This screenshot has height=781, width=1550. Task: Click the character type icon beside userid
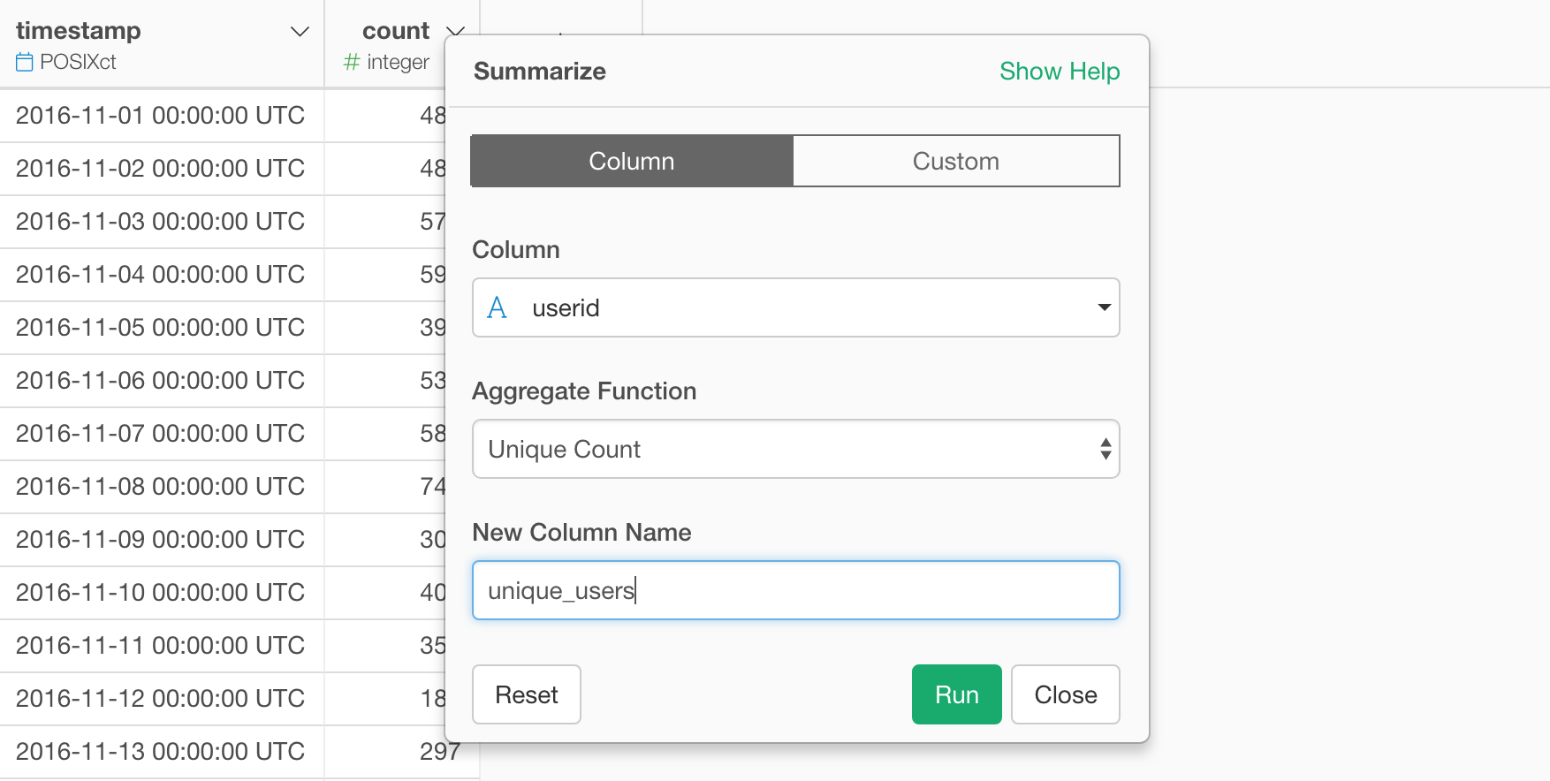(x=498, y=307)
